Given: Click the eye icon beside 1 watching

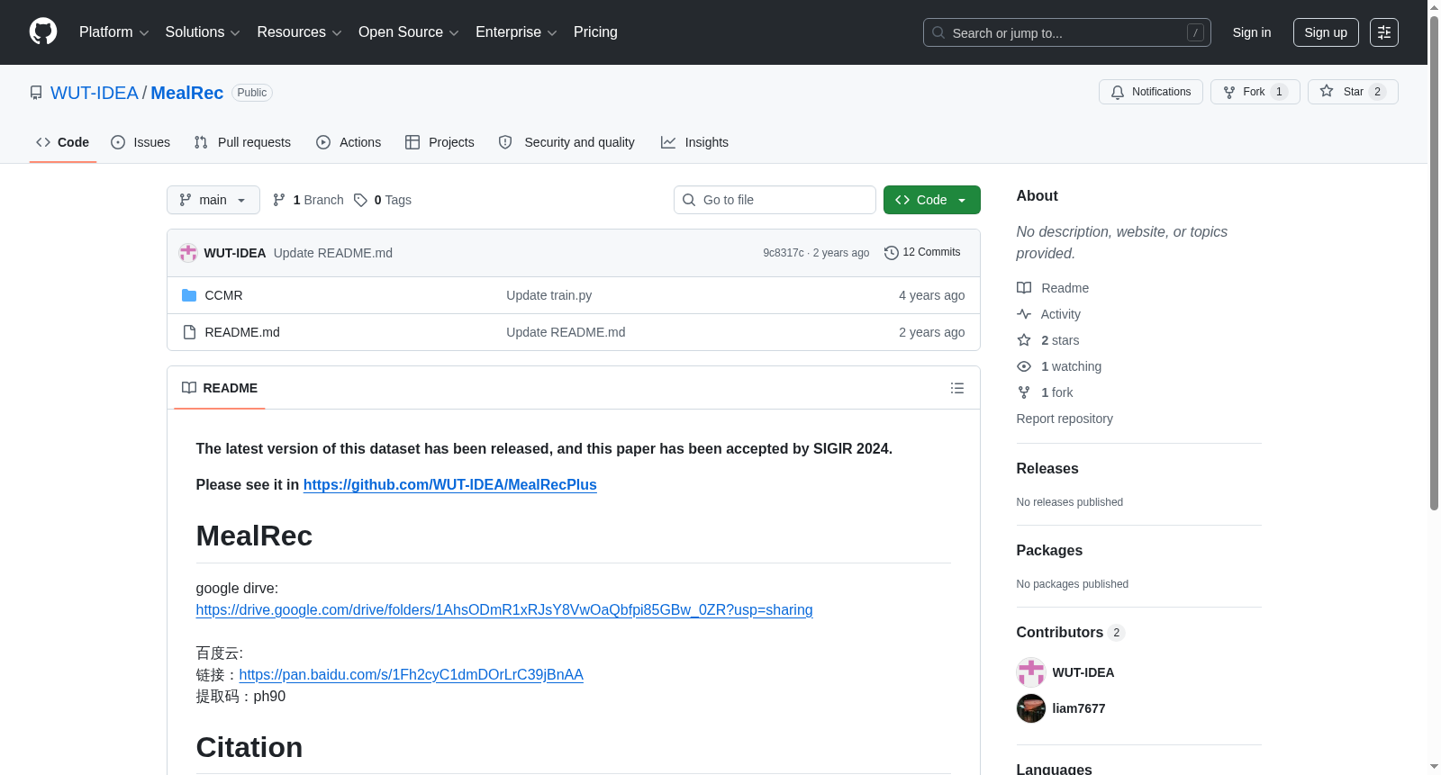Looking at the screenshot, I should [x=1024, y=366].
